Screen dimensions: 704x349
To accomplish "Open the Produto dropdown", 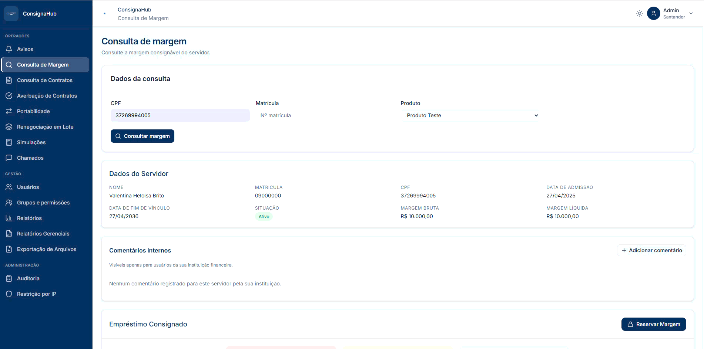I will pos(470,115).
